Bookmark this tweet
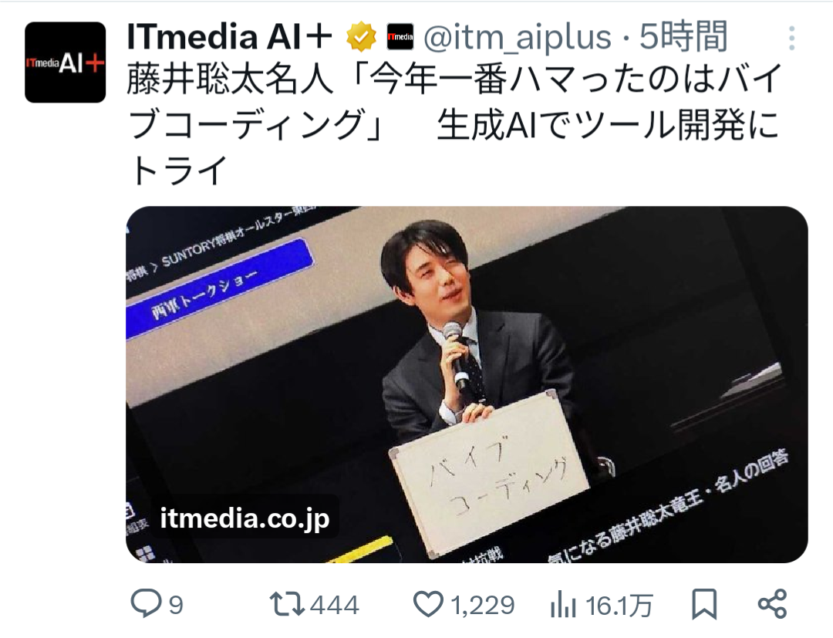This screenshot has width=833, height=638. coord(704,605)
